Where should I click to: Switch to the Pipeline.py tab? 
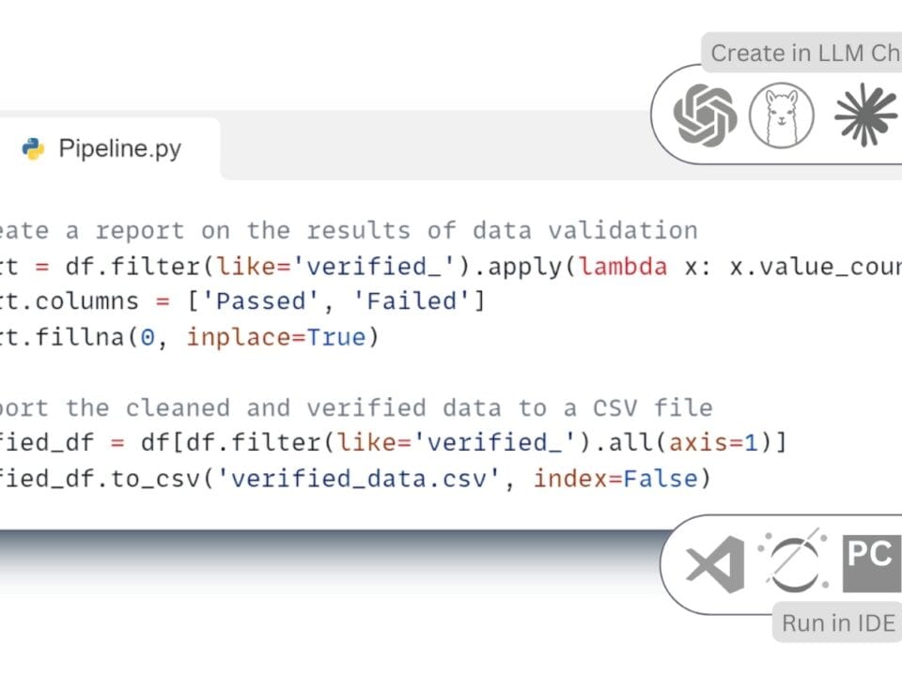pyautogui.click(x=119, y=149)
